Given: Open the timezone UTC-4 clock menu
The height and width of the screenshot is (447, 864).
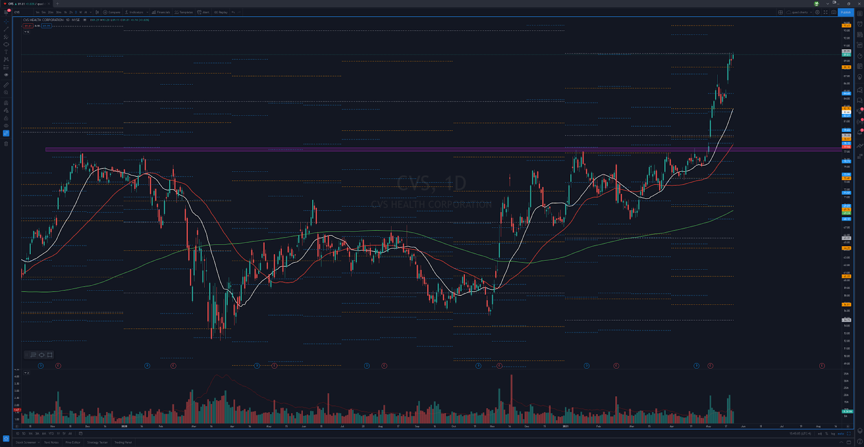Looking at the screenshot, I should click(800, 434).
